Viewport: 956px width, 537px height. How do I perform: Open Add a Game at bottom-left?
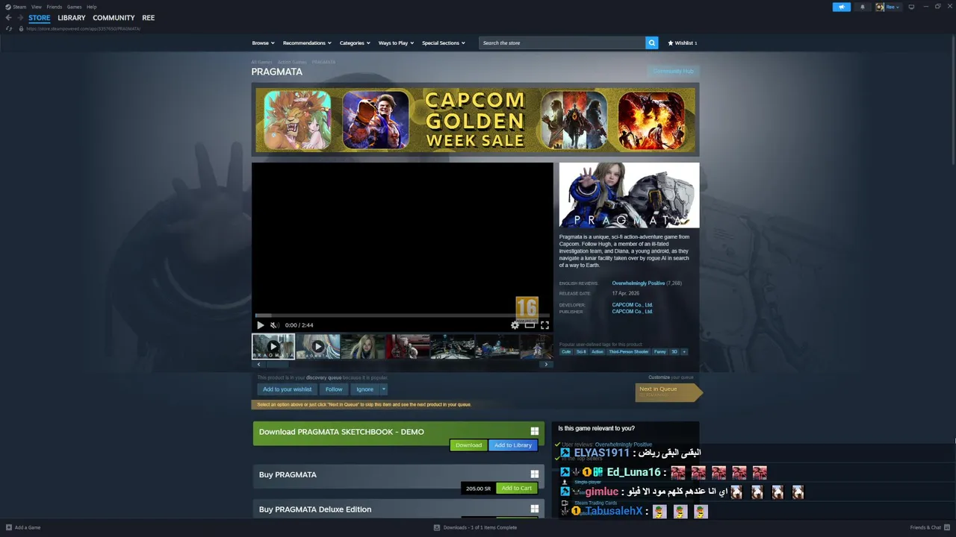(22, 527)
